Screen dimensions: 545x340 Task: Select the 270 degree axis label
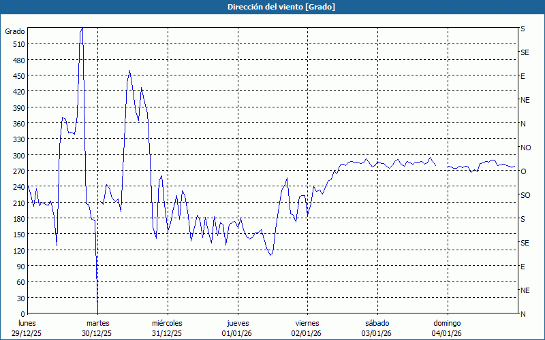coord(18,171)
